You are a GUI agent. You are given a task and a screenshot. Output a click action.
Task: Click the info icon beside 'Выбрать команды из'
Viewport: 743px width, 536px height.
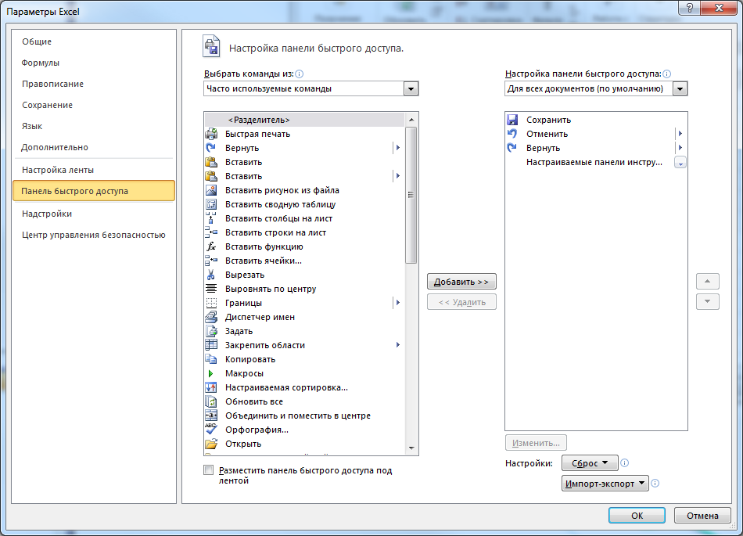pyautogui.click(x=299, y=74)
